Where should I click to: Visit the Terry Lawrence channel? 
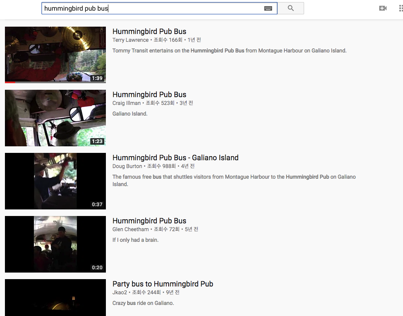[x=131, y=40]
